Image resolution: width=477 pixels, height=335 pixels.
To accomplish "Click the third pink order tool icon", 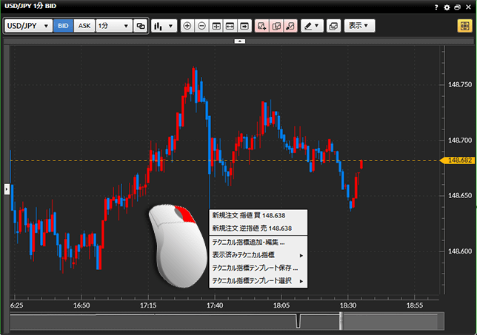I will click(x=290, y=26).
